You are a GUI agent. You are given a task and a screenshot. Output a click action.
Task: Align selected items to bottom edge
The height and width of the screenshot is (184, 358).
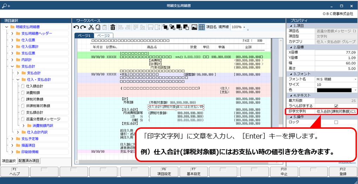[143, 27]
